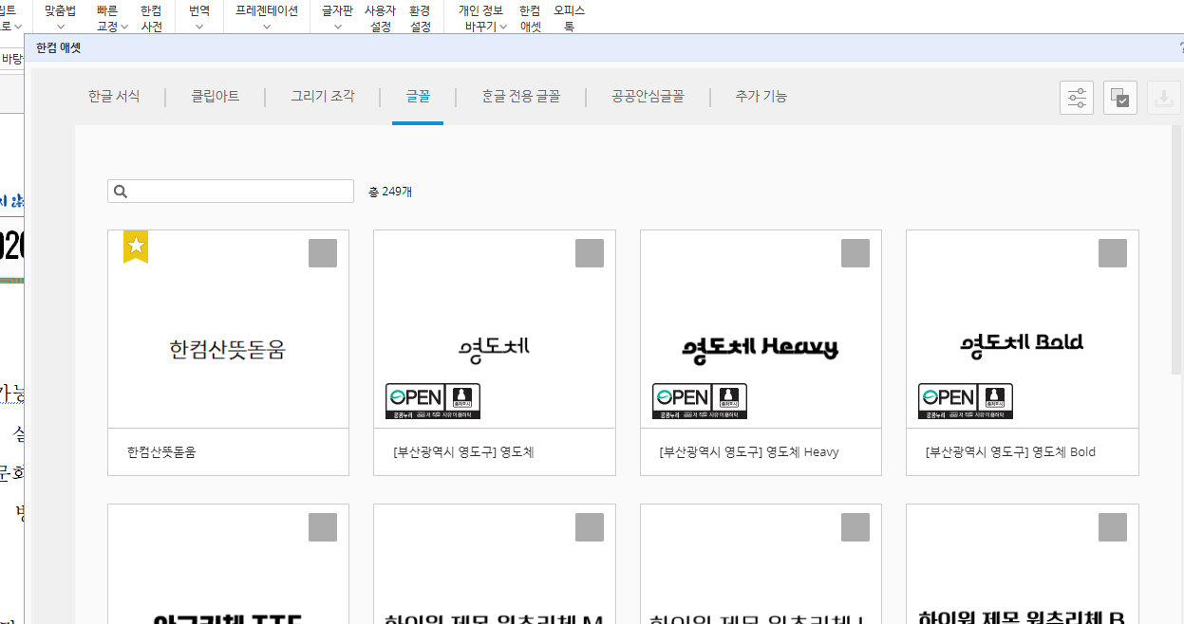Click the OPEN license badge on 영도체 Heavy card
This screenshot has height=624, width=1184.
click(700, 401)
